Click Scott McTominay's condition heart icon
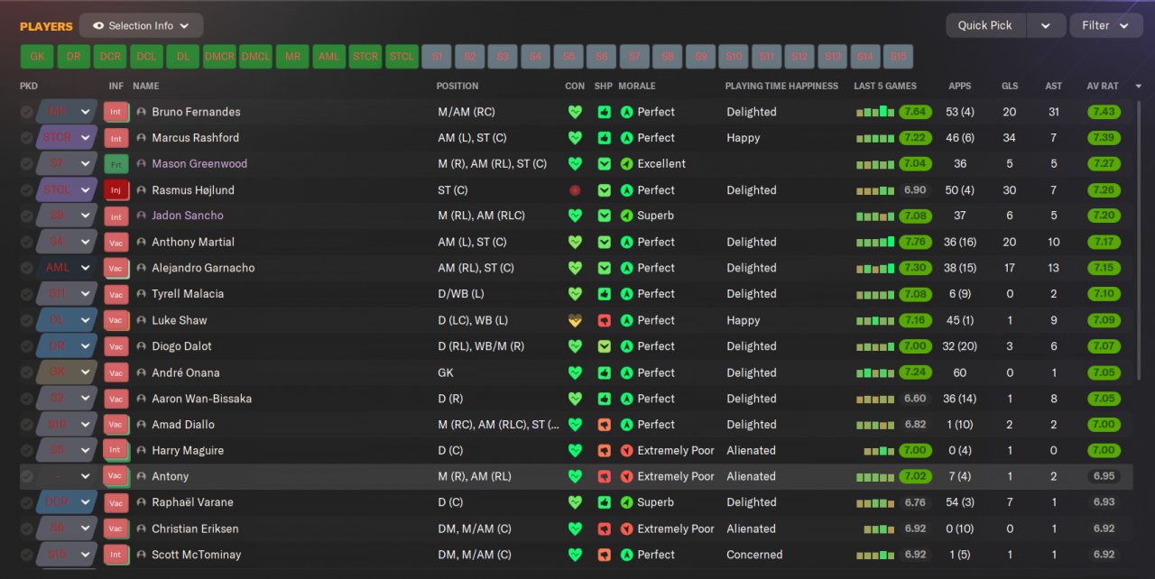This screenshot has height=579, width=1155. tap(575, 555)
